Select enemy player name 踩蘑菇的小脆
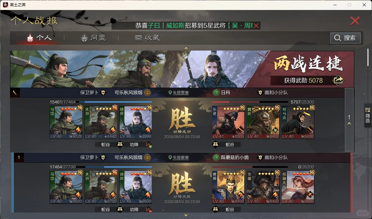 (x=235, y=157)
